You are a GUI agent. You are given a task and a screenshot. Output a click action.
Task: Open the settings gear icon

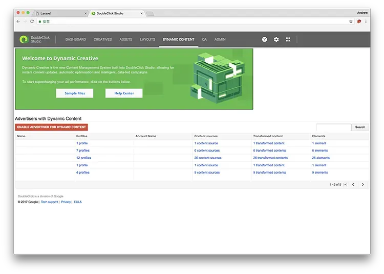click(276, 39)
